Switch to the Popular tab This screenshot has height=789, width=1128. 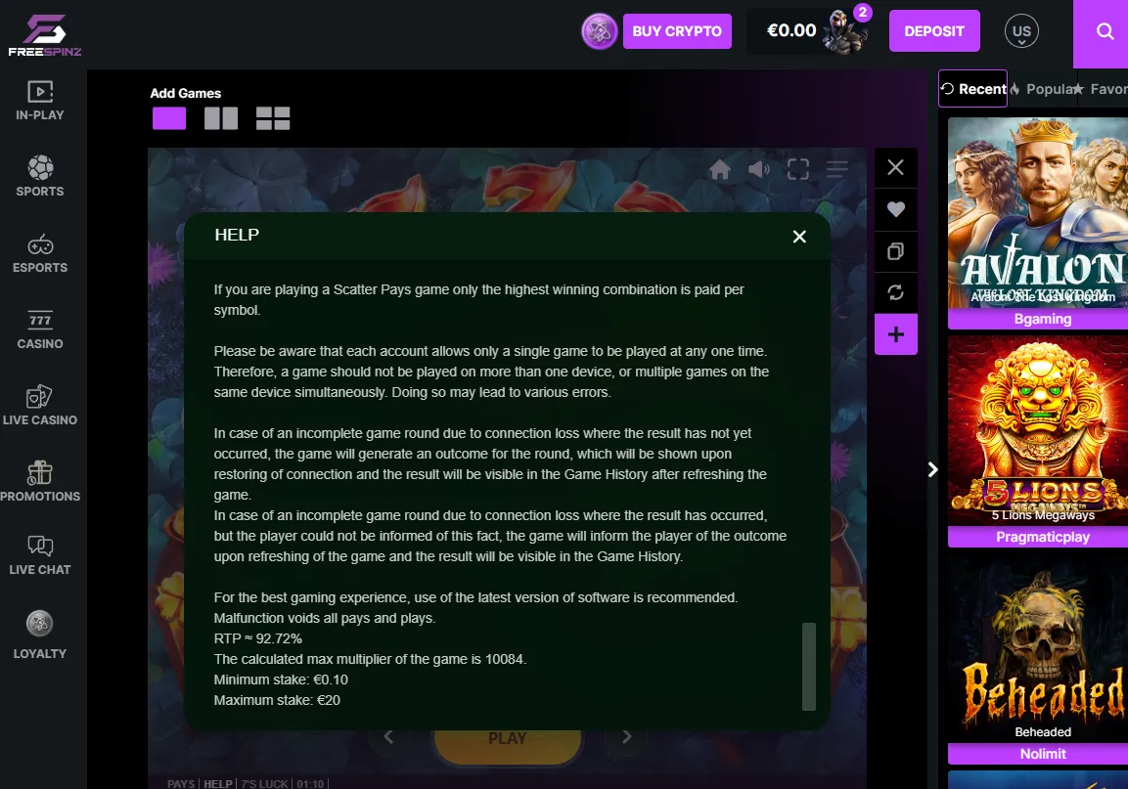click(x=1042, y=89)
